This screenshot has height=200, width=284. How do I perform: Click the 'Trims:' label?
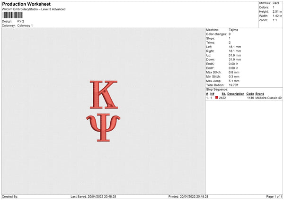[x=210, y=42]
